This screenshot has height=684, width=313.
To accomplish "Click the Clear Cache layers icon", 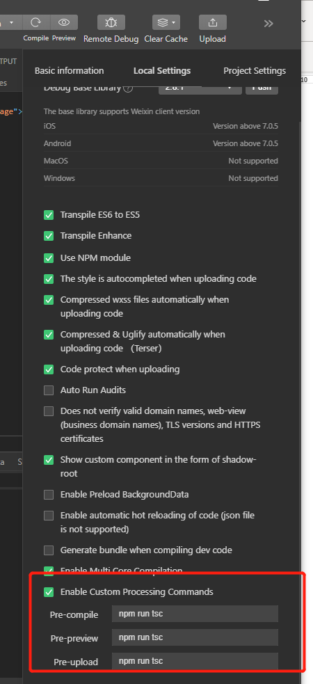I will [x=162, y=22].
